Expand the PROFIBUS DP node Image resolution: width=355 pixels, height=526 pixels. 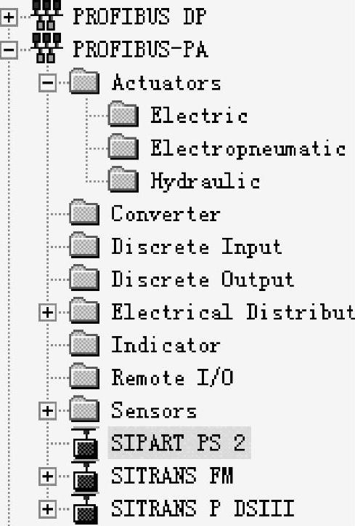coord(9,17)
